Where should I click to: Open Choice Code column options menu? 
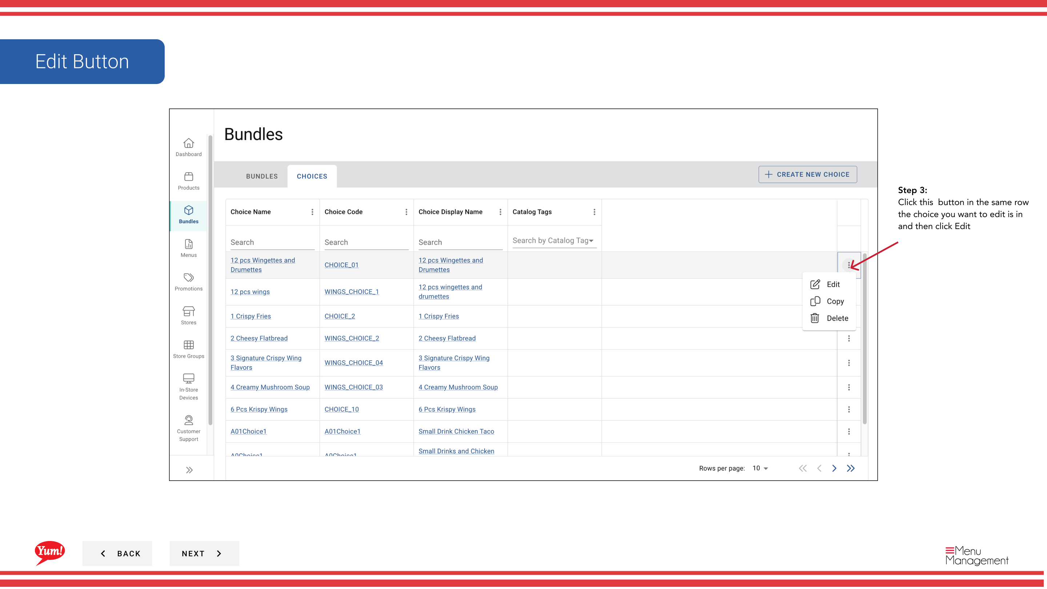[406, 212]
